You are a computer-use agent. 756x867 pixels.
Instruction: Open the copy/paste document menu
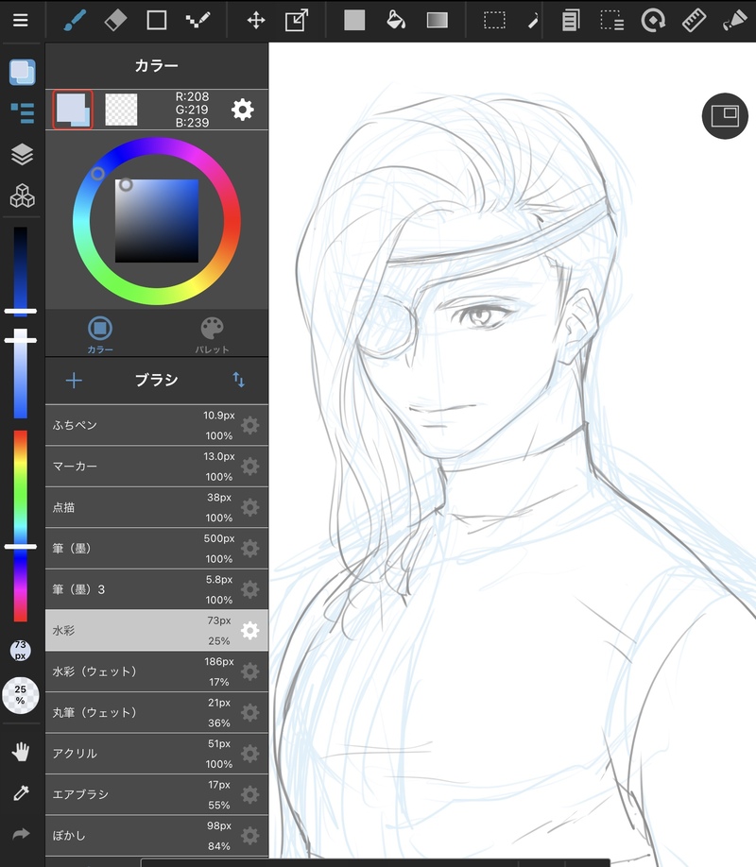click(x=571, y=21)
